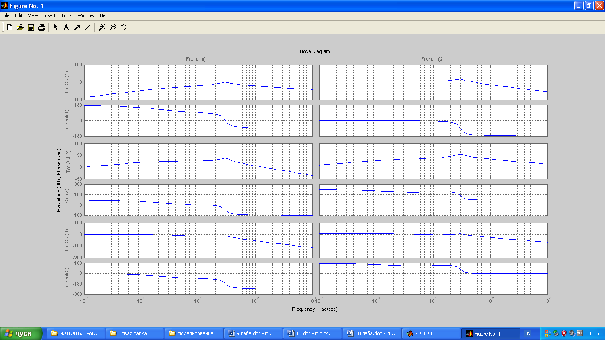Click the Save Figure toolbar icon
This screenshot has width=605, height=340.
(31, 27)
